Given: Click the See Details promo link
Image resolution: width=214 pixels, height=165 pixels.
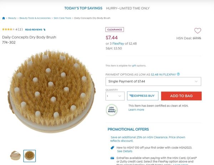Looking at the screenshot, I should 124,151.
